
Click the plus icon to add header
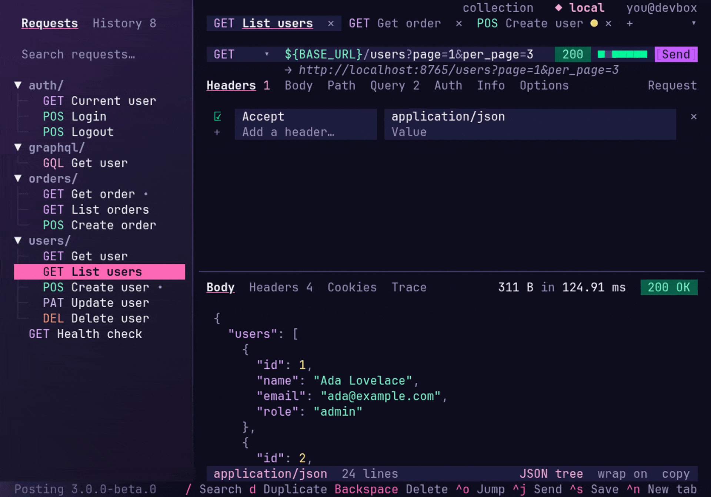[x=217, y=132]
